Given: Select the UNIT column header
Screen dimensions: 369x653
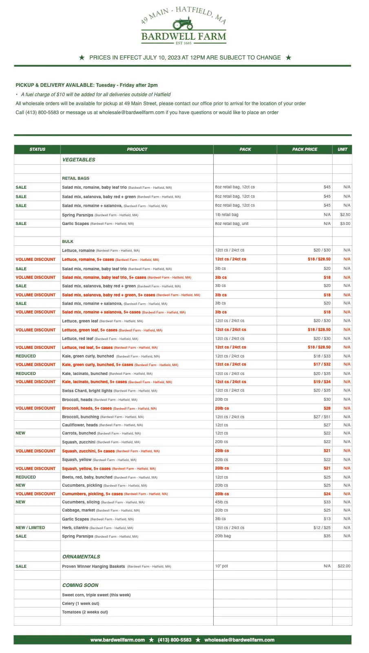Looking at the screenshot, I should [x=342, y=149].
